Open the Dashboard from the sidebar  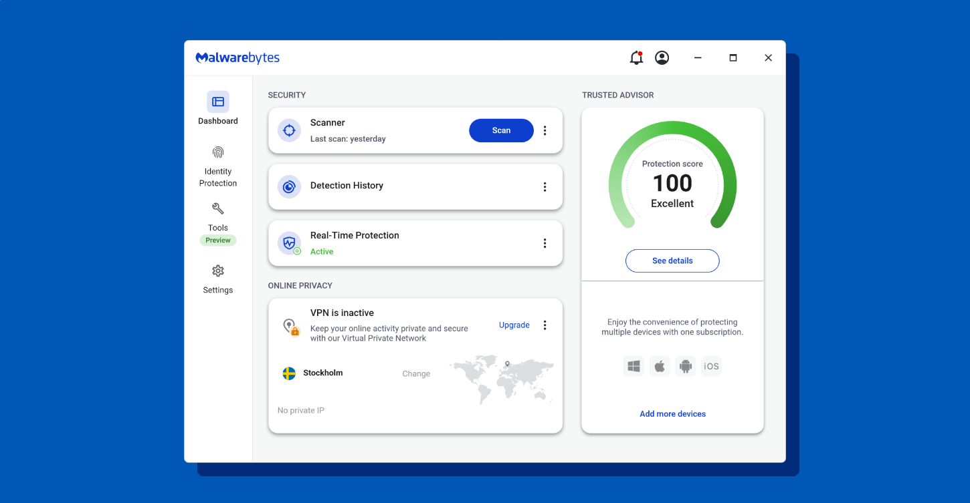pyautogui.click(x=217, y=108)
